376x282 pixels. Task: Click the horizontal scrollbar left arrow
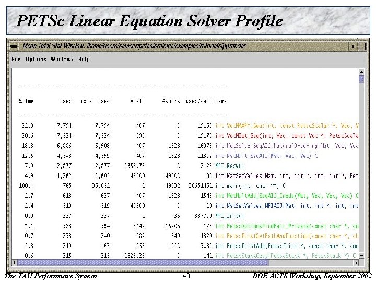coord(15,263)
